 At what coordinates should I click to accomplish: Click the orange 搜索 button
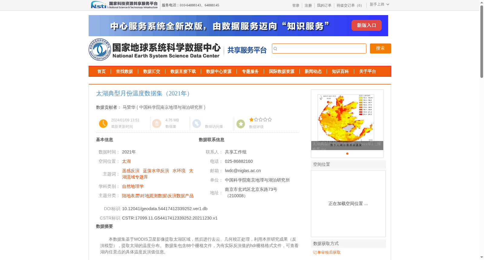380,49
